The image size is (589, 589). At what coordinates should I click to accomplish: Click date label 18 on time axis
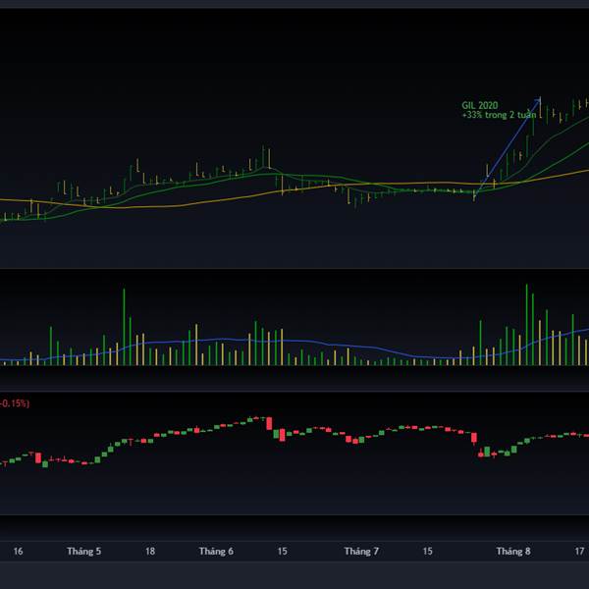click(150, 552)
